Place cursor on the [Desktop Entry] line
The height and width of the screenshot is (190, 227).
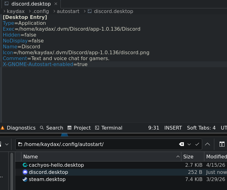(x=25, y=17)
